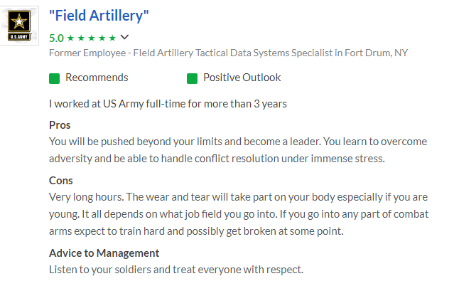Click the employment duration sentence
Viewport: 454px width, 286px height.
[x=168, y=104]
